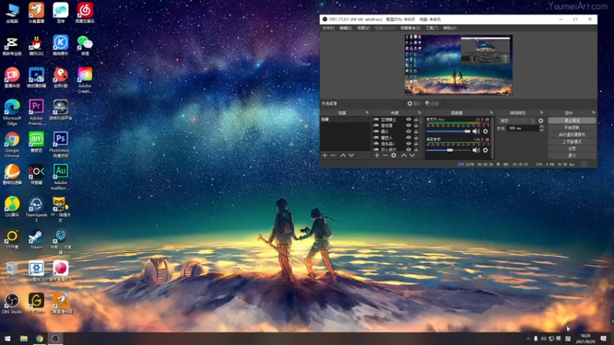
Task: Click the OBS preview canvas thumbnail
Action: coord(458,65)
